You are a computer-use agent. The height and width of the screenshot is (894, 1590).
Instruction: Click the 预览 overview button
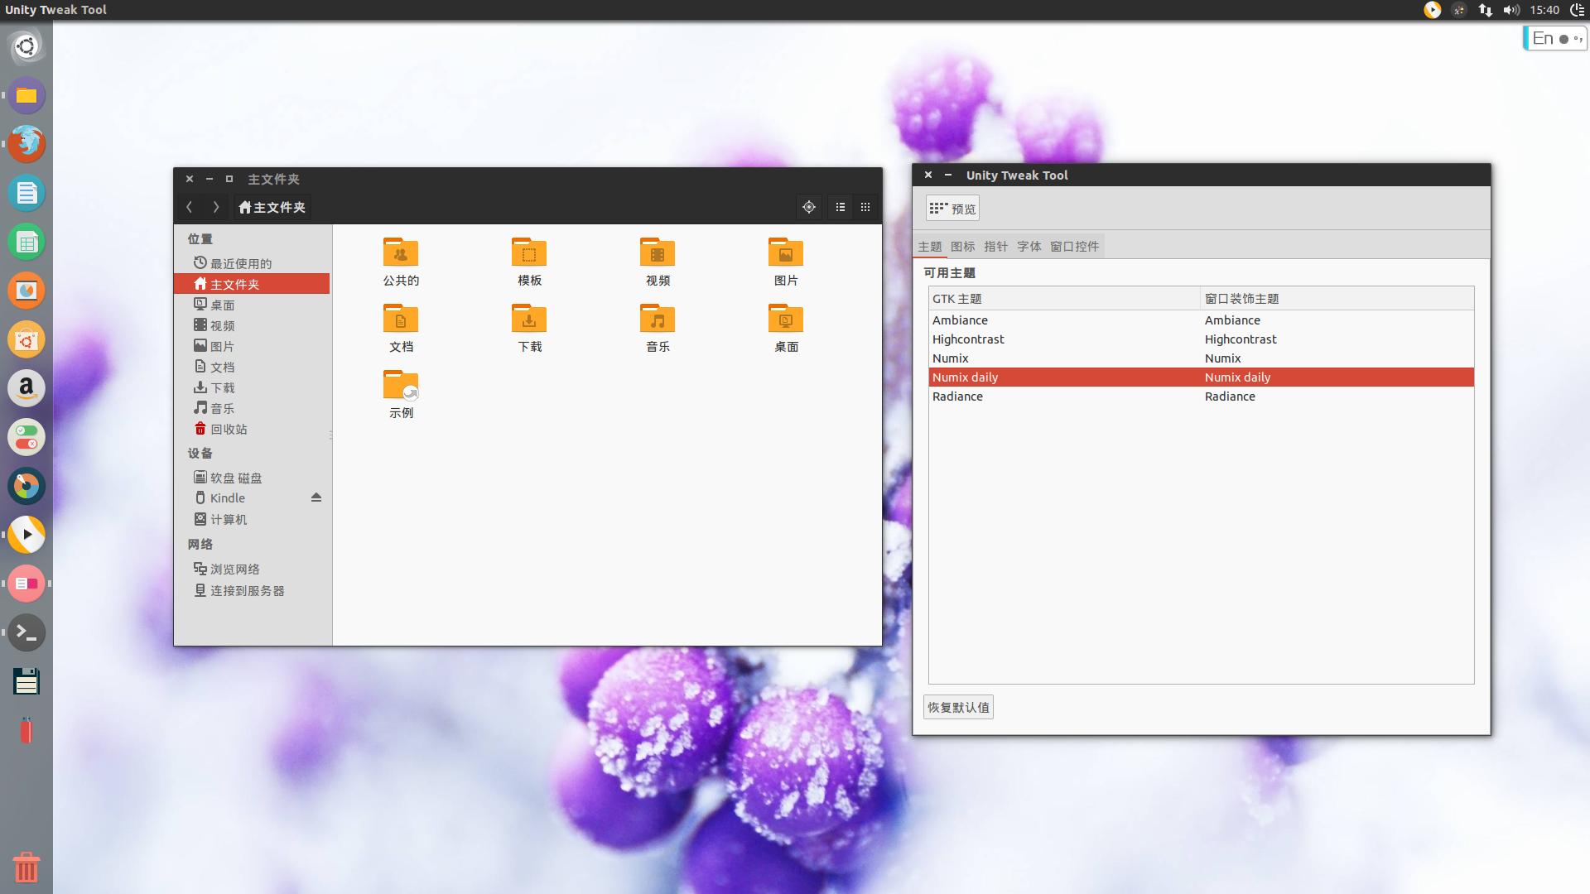(x=952, y=209)
